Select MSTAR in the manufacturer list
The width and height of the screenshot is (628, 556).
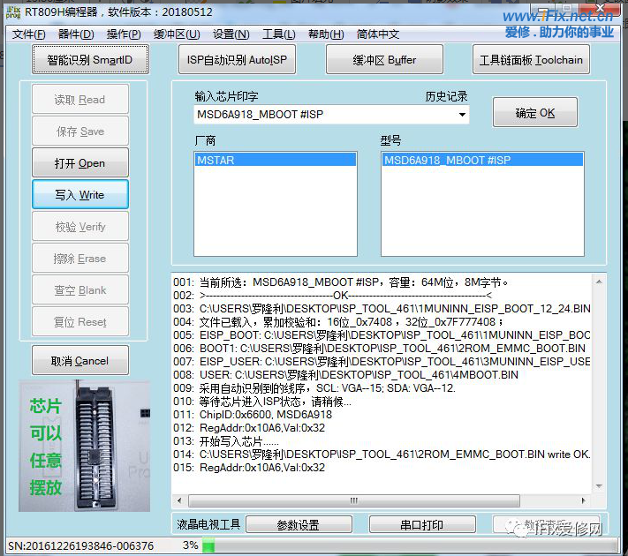click(275, 160)
